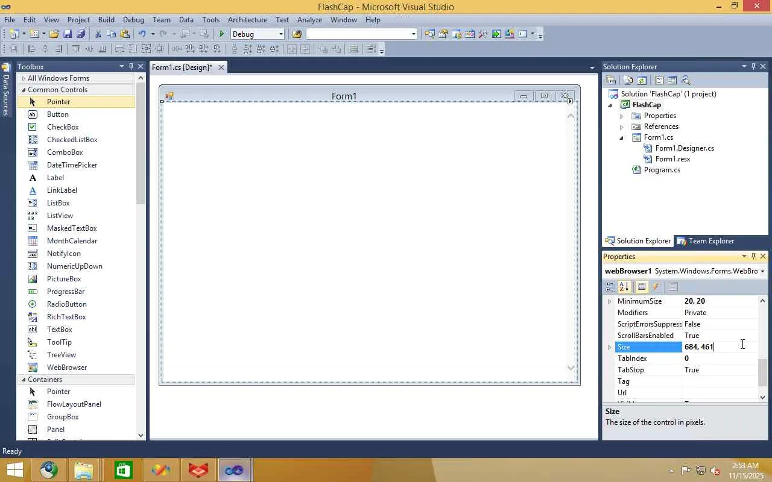Collapse the Containers toolbox group
The height and width of the screenshot is (482, 772).
24,380
